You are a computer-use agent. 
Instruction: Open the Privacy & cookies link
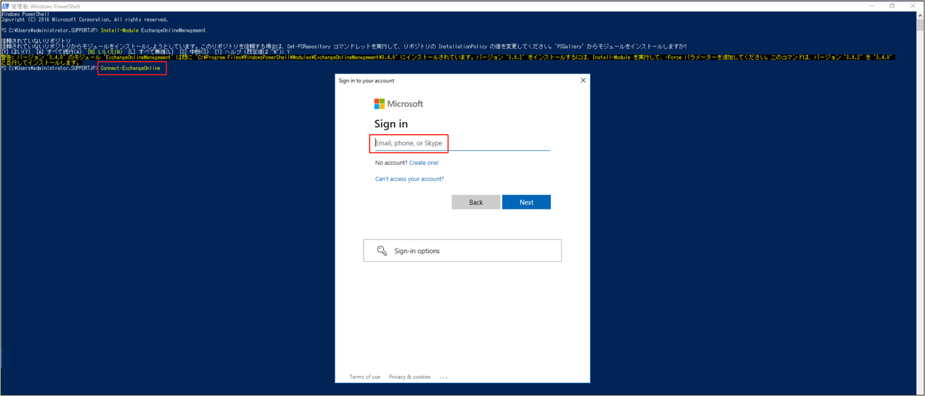coord(409,377)
